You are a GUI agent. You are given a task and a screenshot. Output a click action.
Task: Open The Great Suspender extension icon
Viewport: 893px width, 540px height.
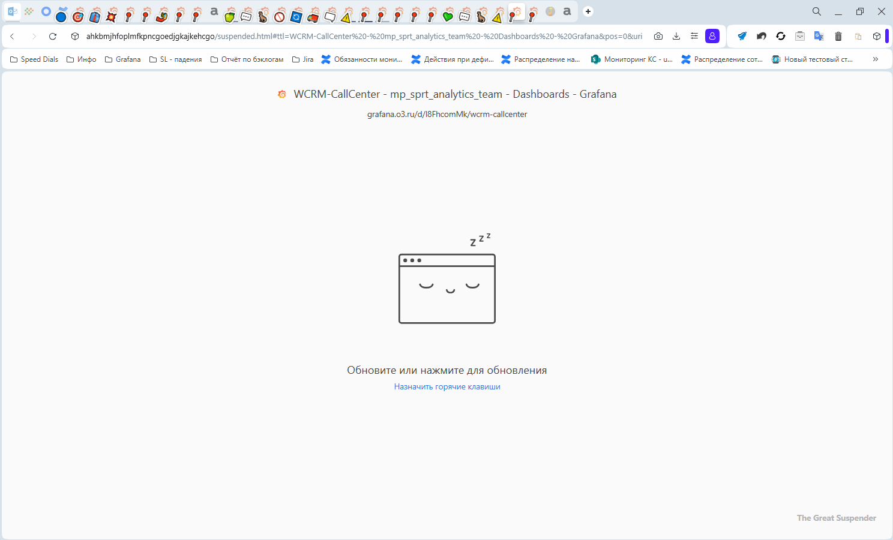click(800, 36)
